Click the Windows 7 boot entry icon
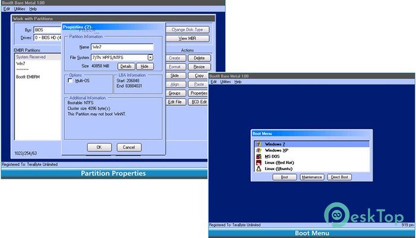 [x=259, y=144]
